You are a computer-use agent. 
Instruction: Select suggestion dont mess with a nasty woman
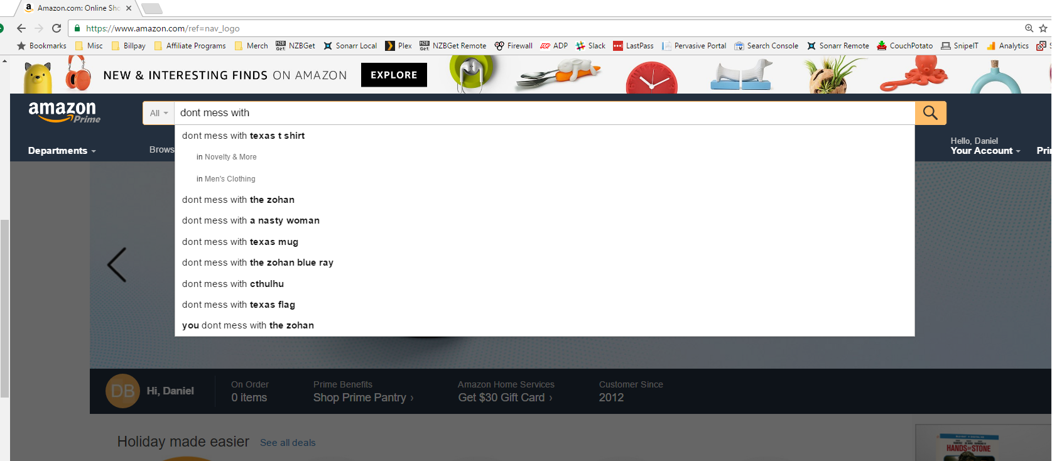coord(545,220)
